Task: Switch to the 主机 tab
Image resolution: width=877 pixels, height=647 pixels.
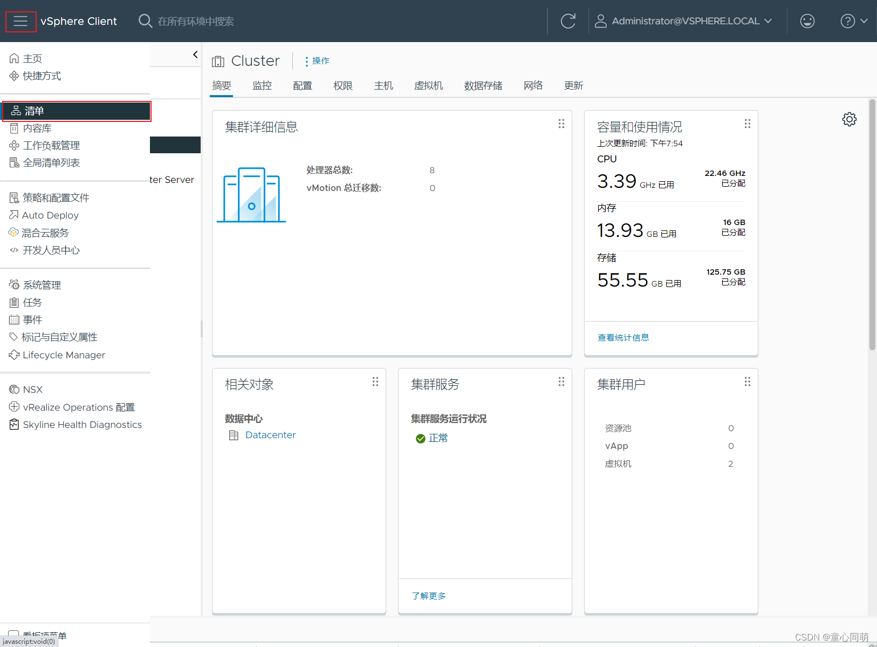Action: (x=383, y=86)
